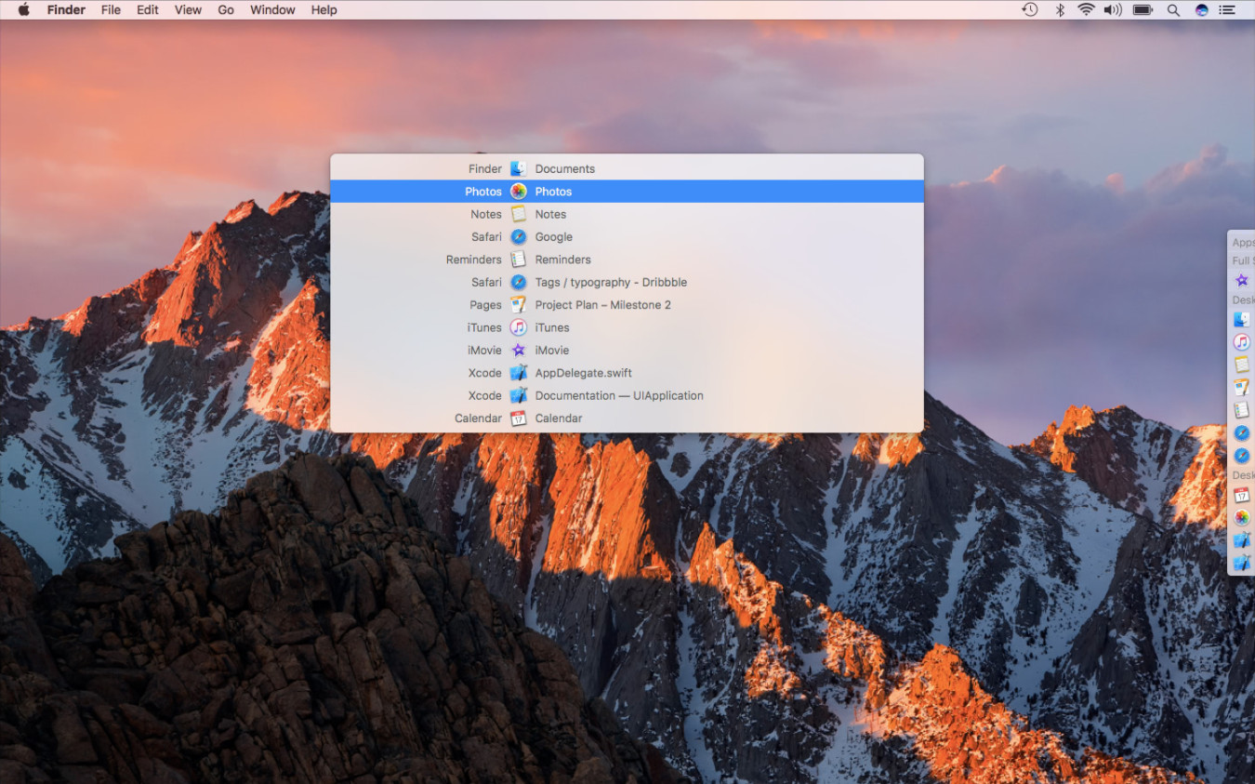
Task: Open the Edit menu
Action: [148, 9]
